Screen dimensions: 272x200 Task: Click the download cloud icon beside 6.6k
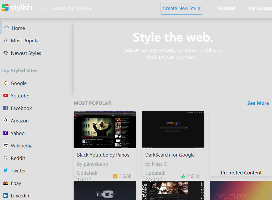coord(119,176)
